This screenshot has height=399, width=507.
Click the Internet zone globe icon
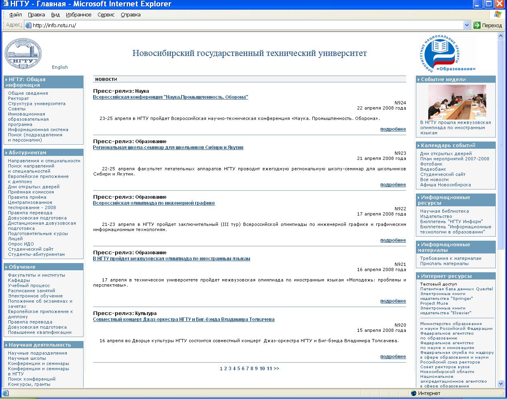(x=413, y=393)
